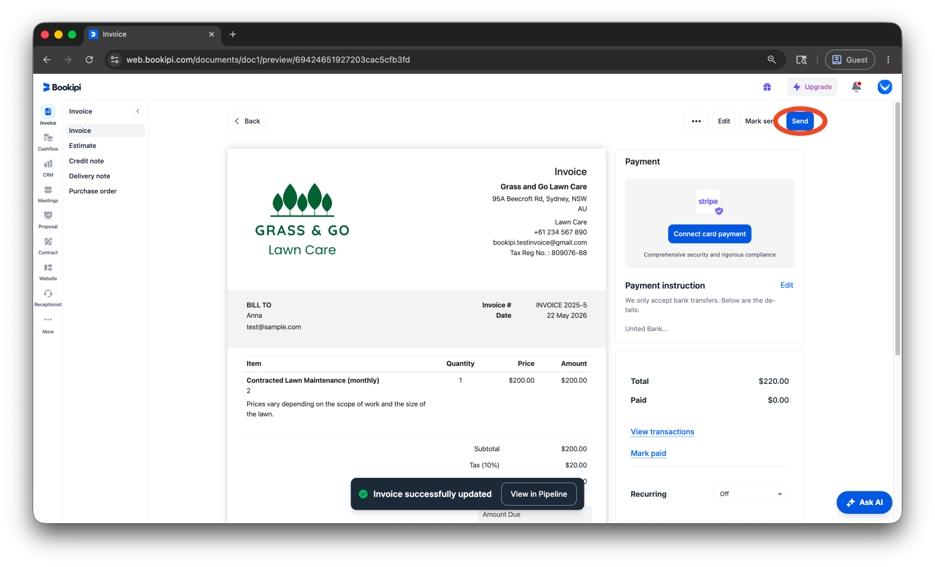The width and height of the screenshot is (935, 567).
Task: Click bookipi.testinvoice@gmail.com on the invoice
Action: pos(540,243)
